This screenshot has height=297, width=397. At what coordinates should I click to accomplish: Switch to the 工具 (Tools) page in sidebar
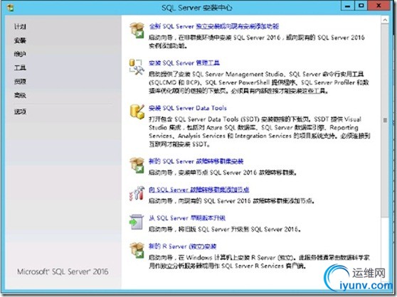[20, 67]
